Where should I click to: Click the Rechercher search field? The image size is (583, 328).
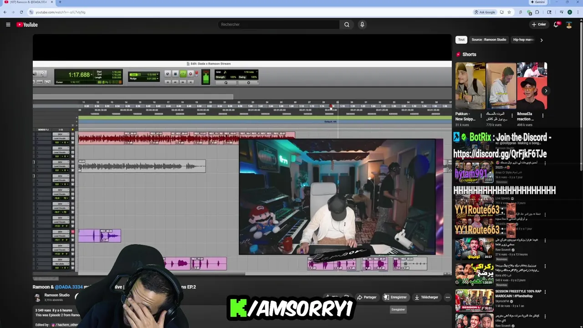(278, 25)
